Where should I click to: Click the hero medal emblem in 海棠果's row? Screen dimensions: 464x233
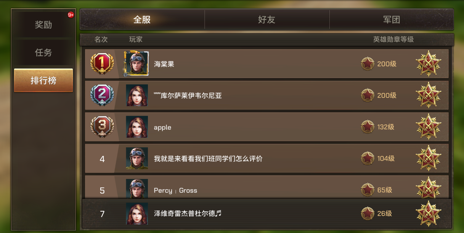[x=428, y=64]
